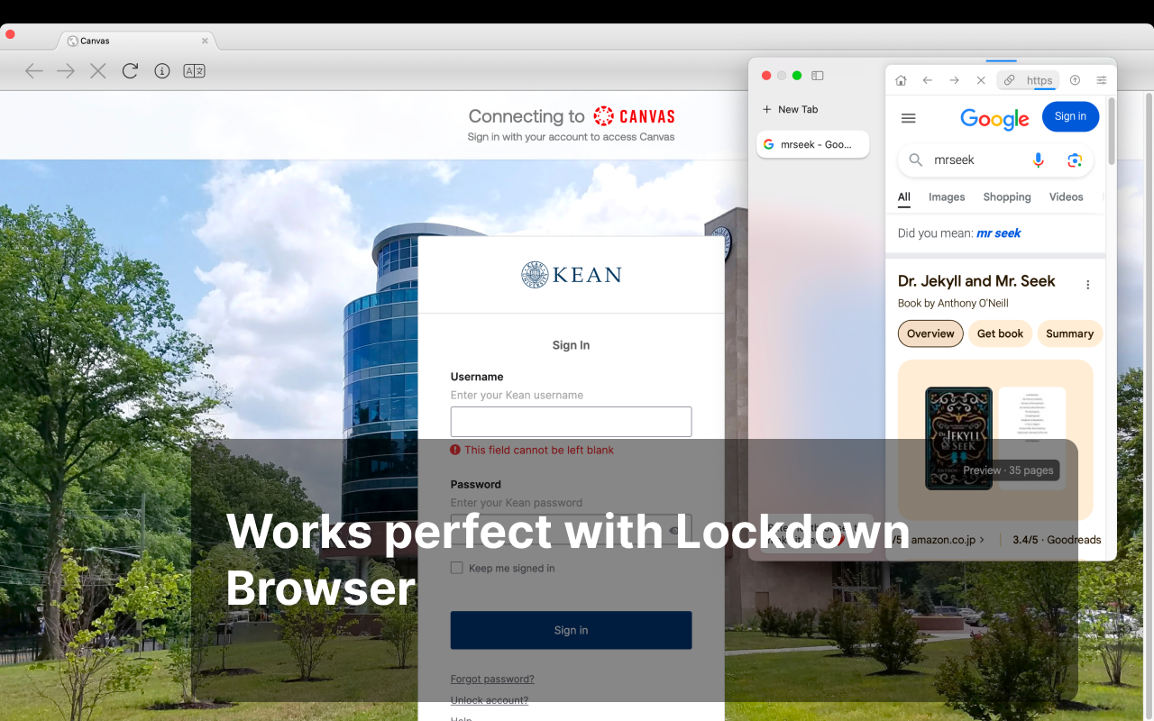Stop loading in the small browser toolbar
1154x721 pixels.
(981, 80)
